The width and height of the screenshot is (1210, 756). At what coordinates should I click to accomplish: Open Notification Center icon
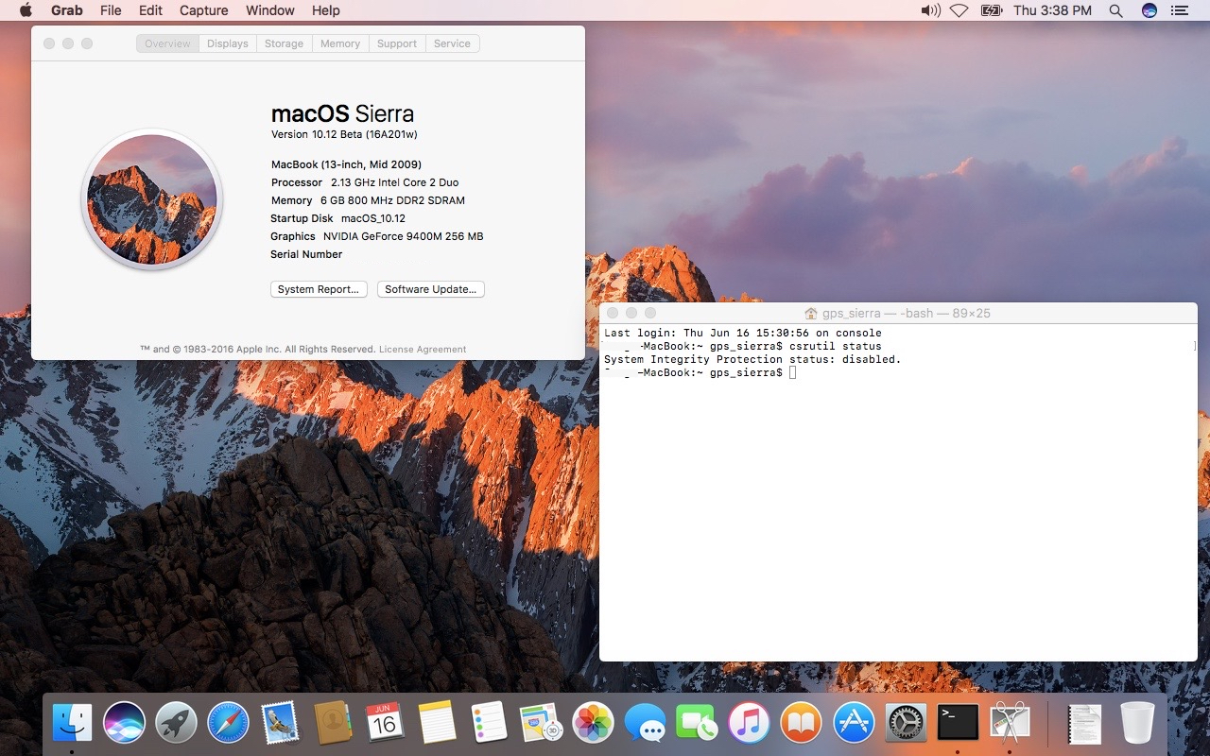click(1179, 10)
